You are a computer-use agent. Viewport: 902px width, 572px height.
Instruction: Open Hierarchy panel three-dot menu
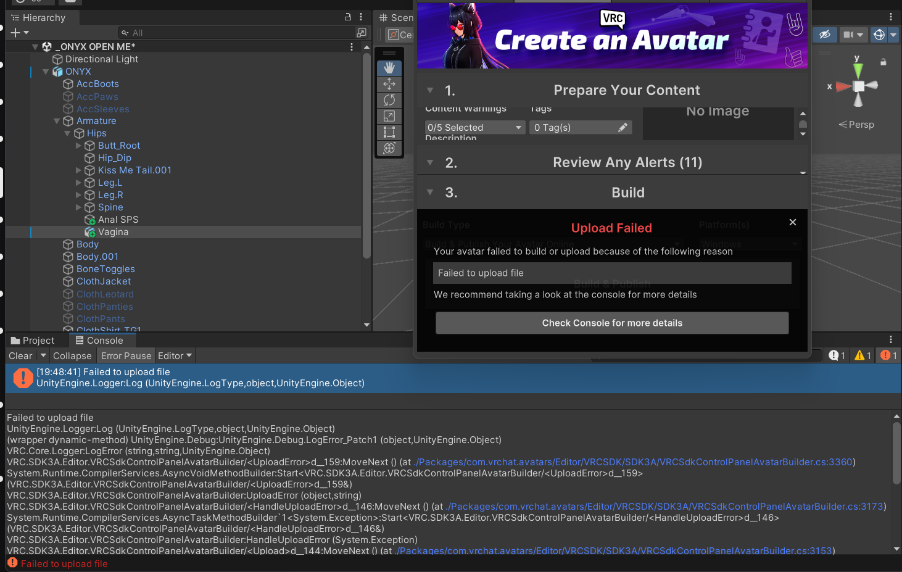[x=362, y=17]
